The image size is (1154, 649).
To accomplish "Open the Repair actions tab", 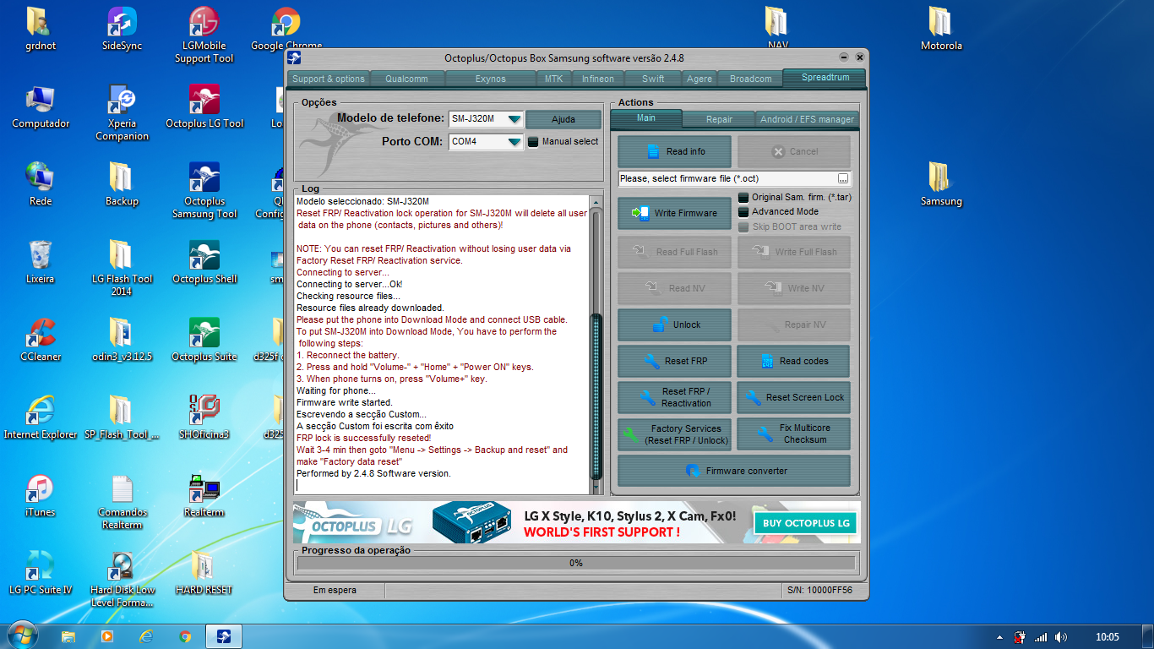I will click(x=719, y=119).
